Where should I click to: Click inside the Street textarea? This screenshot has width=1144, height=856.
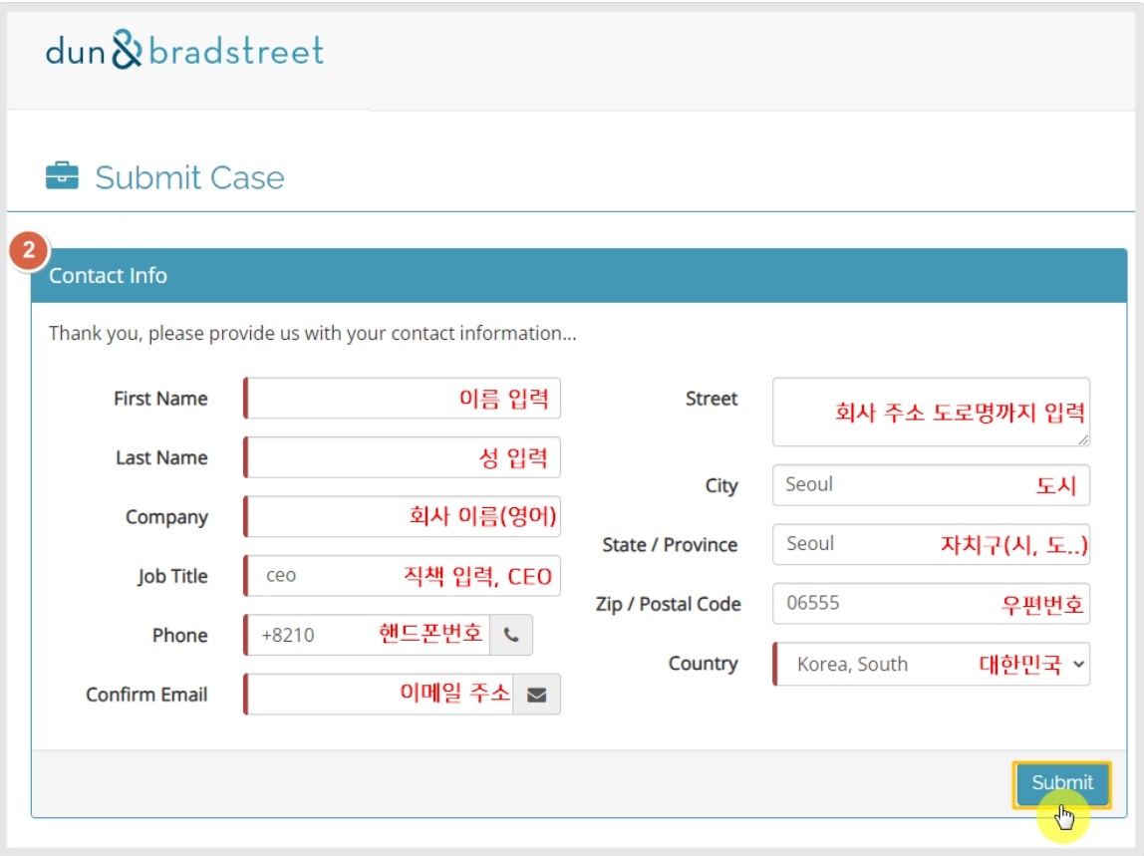[x=932, y=413]
